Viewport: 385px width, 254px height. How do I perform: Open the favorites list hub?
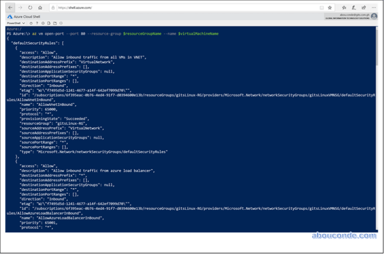(x=343, y=8)
